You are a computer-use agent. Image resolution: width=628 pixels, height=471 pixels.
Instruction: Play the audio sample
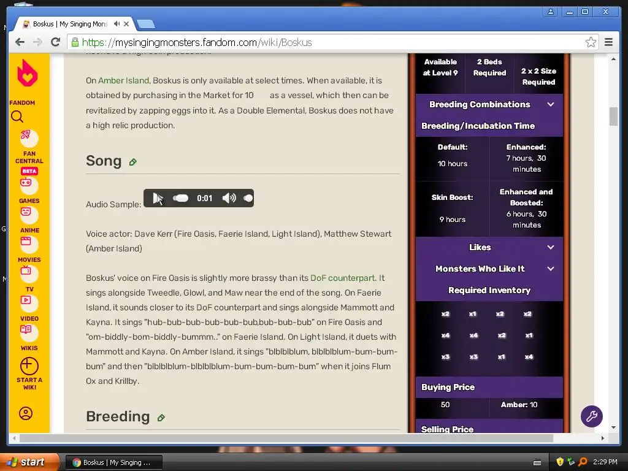[x=158, y=198]
